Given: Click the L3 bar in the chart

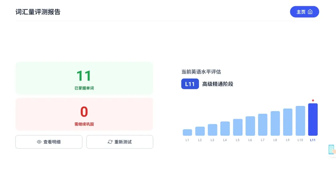Looking at the screenshot, I should coord(212,130).
